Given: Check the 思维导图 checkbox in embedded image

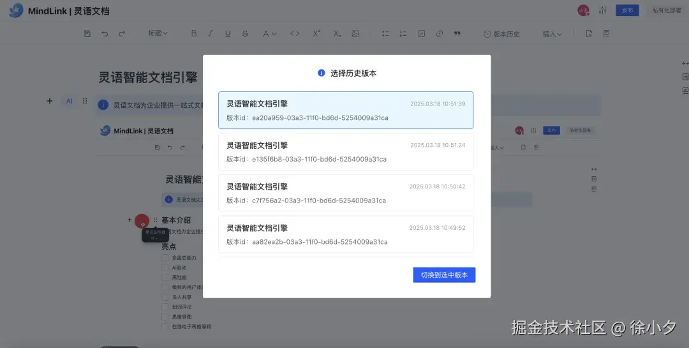Looking at the screenshot, I should [x=165, y=317].
